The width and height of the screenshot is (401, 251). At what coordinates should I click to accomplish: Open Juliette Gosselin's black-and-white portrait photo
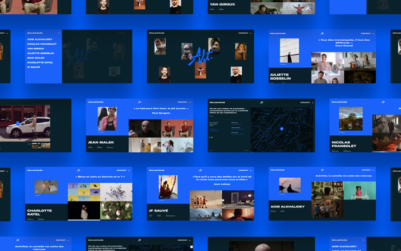pyautogui.click(x=289, y=50)
